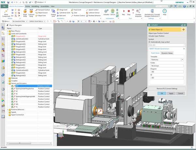The height and width of the screenshot is (150, 196).
Task: Switch to the Home ribbon tab
Action: point(27,6)
